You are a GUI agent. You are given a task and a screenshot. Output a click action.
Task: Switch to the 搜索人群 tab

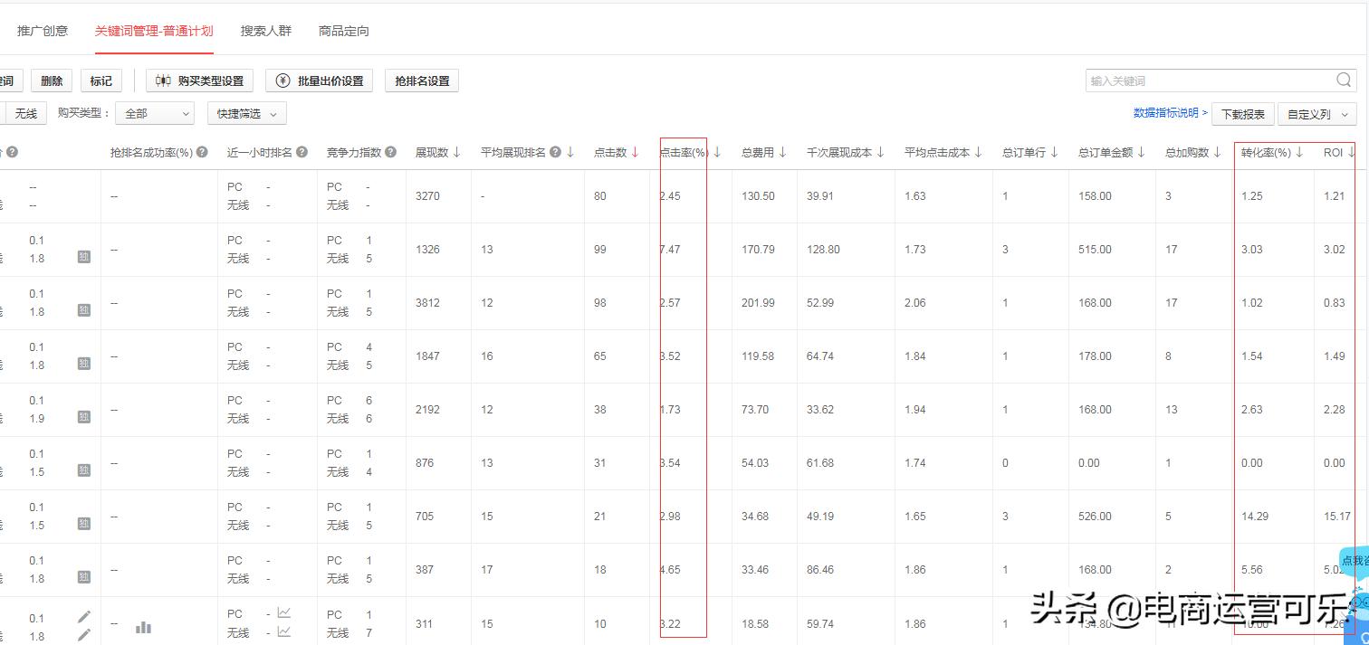pyautogui.click(x=266, y=30)
